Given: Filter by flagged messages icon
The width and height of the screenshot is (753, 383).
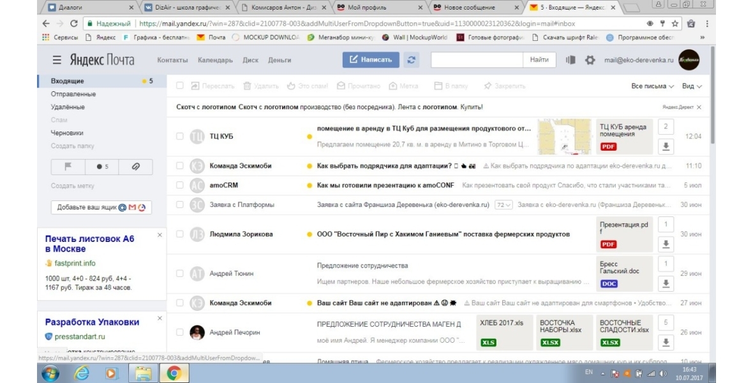Looking at the screenshot, I should [x=68, y=167].
